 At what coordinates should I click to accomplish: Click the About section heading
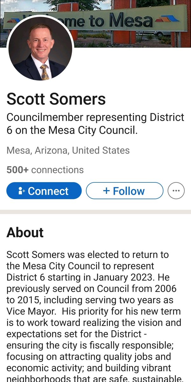25,233
